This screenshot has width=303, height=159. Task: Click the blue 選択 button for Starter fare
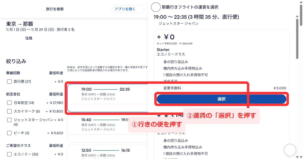[221, 99]
